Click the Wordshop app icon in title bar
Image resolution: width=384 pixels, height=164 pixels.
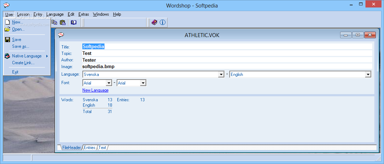pyautogui.click(x=7, y=5)
